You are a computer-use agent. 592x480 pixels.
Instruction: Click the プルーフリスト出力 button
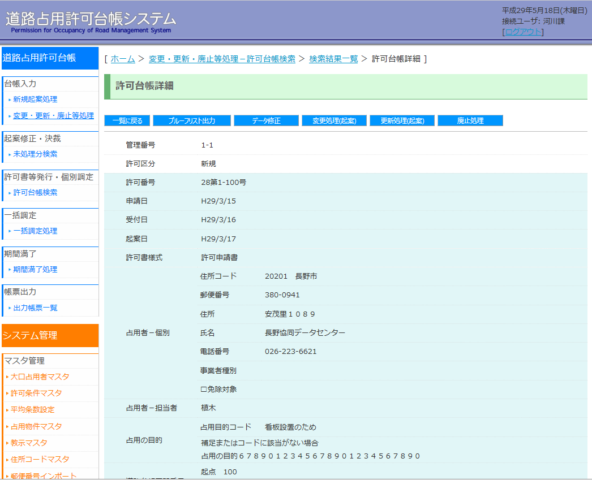192,120
